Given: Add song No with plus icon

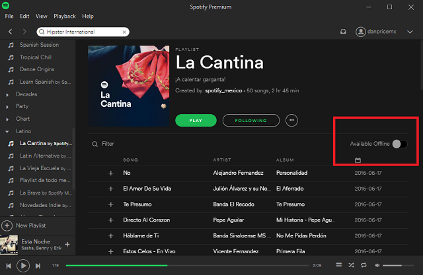Looking at the screenshot, I should [111, 173].
